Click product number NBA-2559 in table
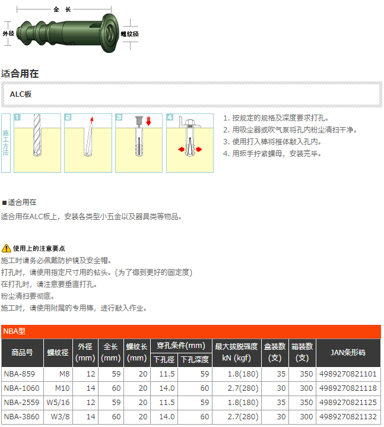 tap(21, 403)
